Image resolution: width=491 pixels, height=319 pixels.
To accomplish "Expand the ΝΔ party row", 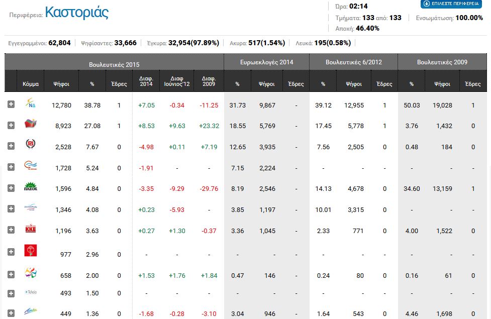I will pos(11,104).
